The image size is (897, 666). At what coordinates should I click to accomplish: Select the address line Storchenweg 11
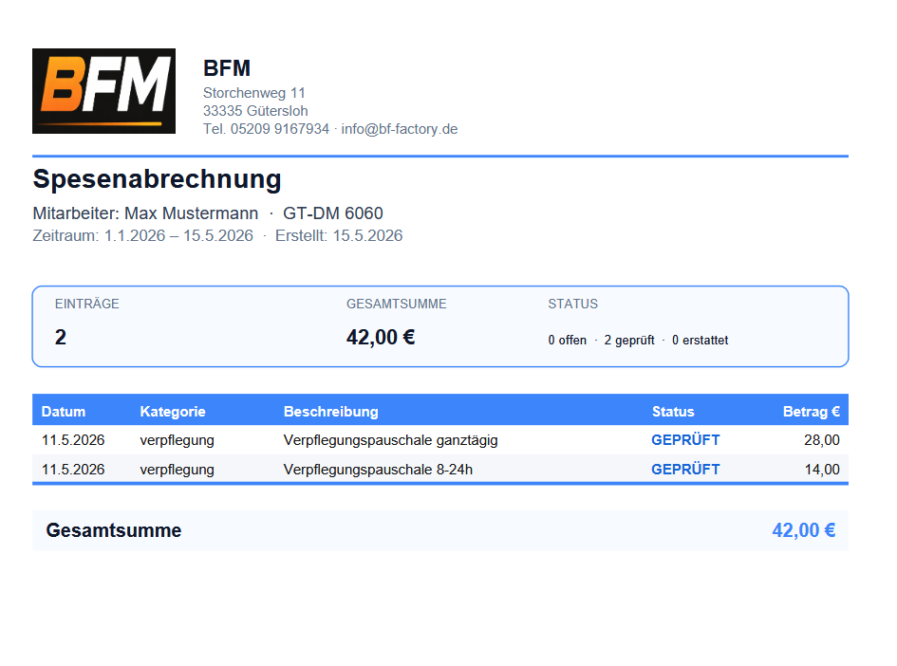point(254,93)
